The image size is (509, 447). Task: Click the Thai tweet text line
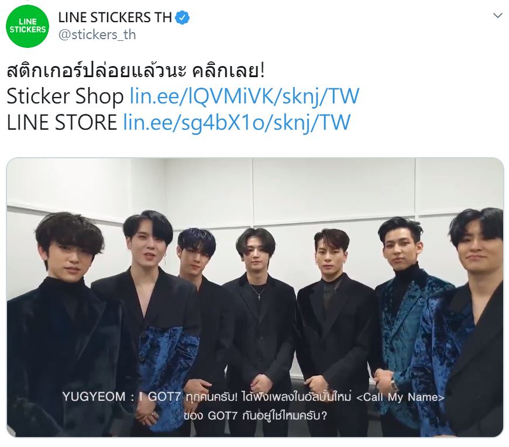pos(136,70)
